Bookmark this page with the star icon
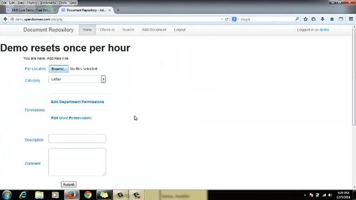The height and width of the screenshot is (200, 356). point(305,19)
